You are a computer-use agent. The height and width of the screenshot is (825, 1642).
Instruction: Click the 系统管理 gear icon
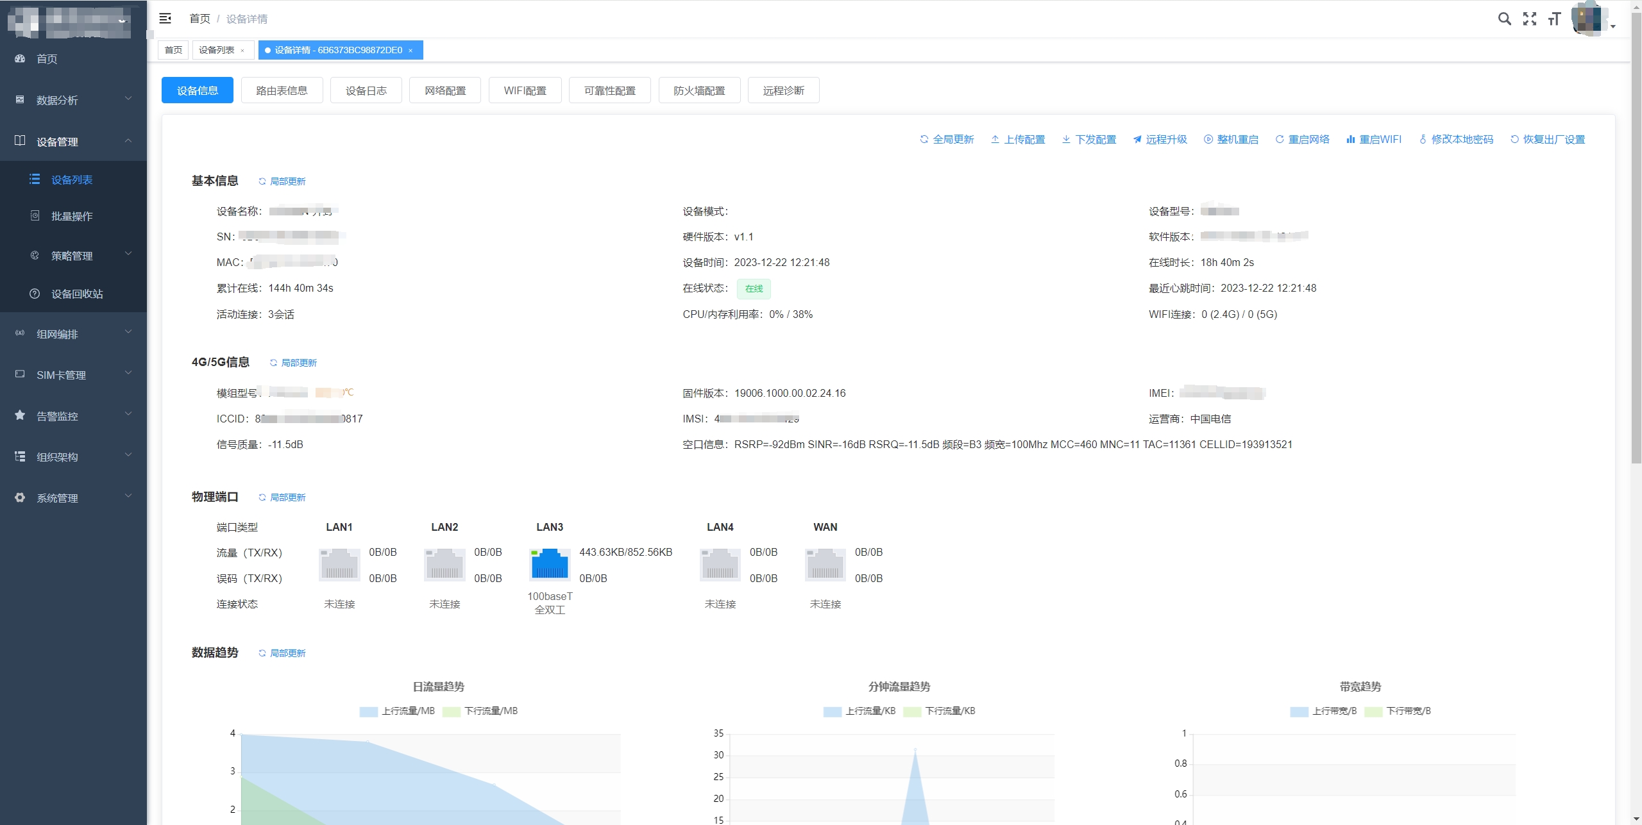[x=20, y=497]
